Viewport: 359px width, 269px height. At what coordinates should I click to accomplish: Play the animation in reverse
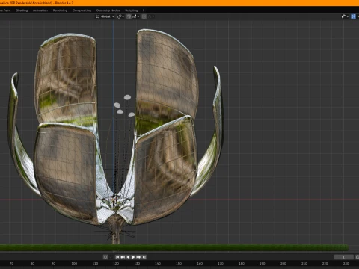[128, 257]
